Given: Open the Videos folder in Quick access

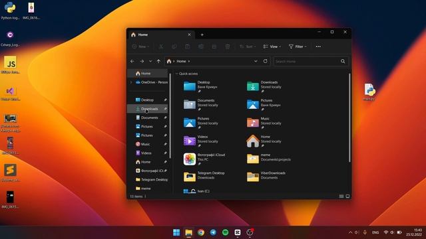Looking at the screenshot, I should (201, 141).
